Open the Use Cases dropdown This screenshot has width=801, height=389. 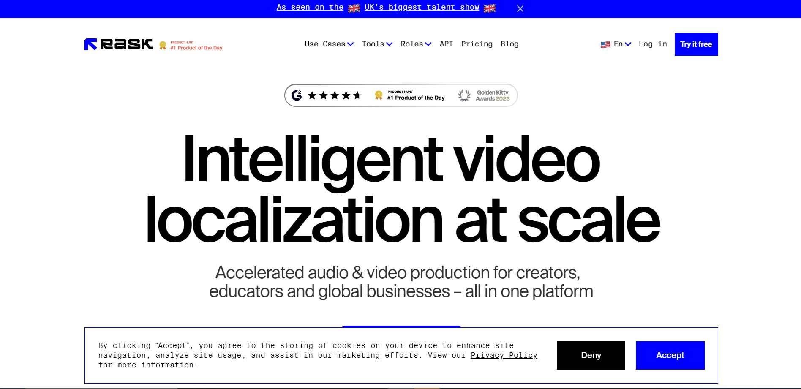pos(329,44)
